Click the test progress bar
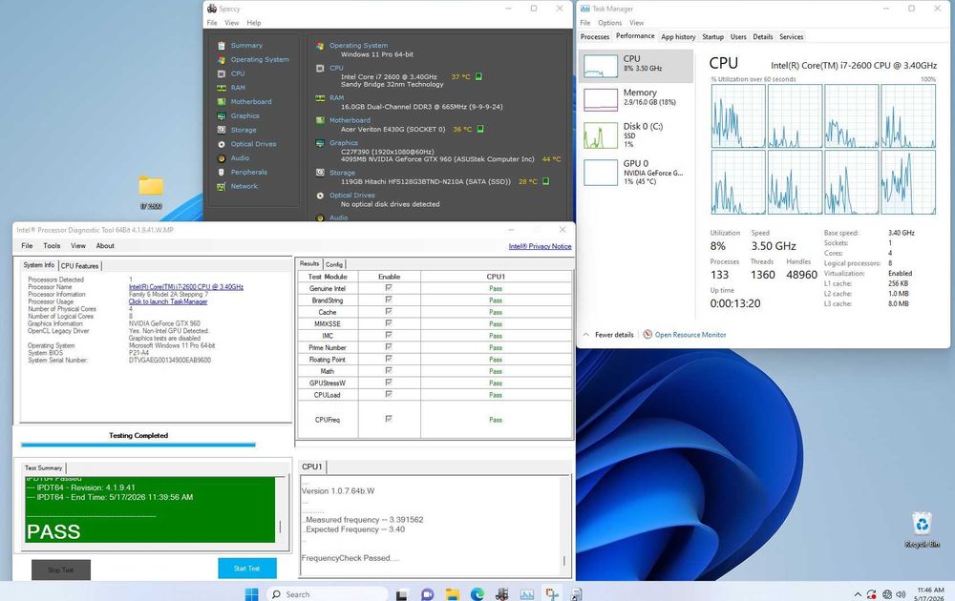955x601 pixels. click(x=138, y=445)
